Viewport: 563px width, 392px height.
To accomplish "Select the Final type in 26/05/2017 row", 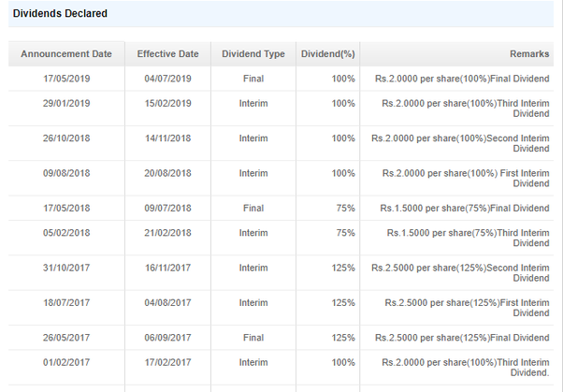I will pos(253,338).
